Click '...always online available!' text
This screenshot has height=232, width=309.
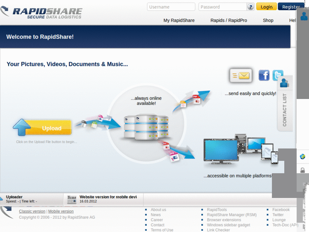pyautogui.click(x=146, y=101)
